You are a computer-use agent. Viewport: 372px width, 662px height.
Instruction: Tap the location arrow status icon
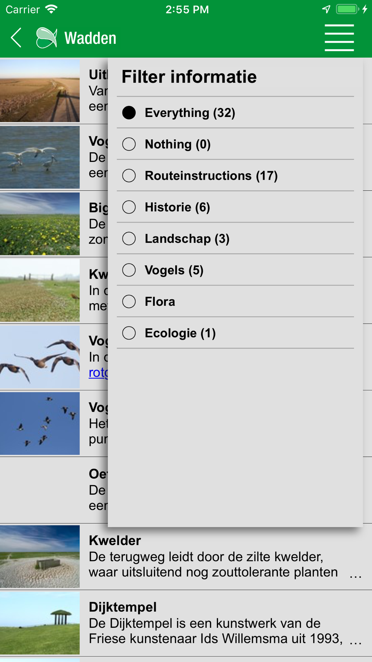(x=326, y=9)
